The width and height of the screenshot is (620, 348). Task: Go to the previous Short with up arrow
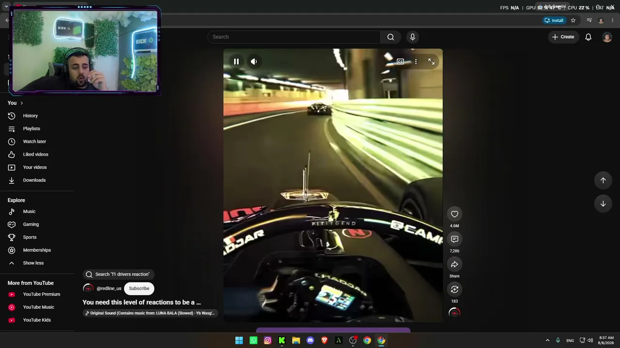[603, 180]
